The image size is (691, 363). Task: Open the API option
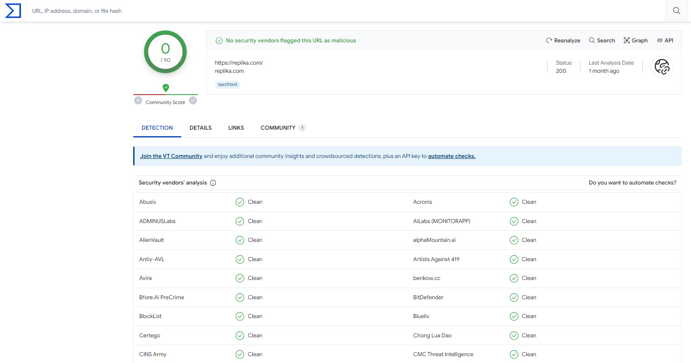tap(665, 41)
